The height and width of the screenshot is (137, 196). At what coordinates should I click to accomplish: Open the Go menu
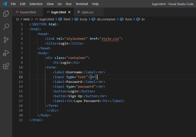coord(60,4)
